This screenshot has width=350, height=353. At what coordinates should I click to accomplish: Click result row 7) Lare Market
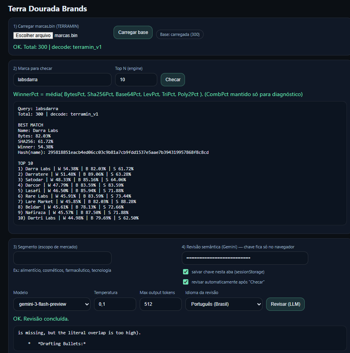click(x=77, y=201)
